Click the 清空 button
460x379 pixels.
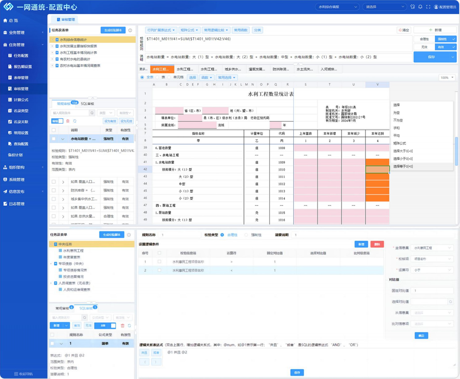tap(403, 30)
